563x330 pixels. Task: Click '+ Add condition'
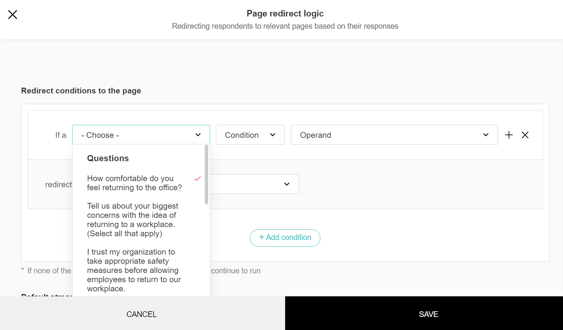tap(285, 237)
